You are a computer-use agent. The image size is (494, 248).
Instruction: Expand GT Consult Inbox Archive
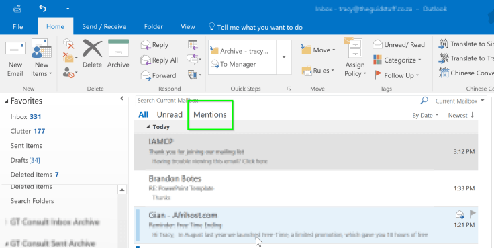6,222
